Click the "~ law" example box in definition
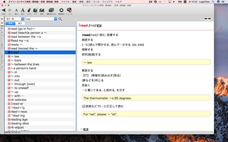The height and width of the screenshot is (142, 228). tap(146, 62)
